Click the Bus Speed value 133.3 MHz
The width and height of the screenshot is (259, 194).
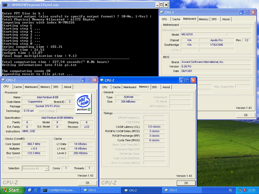(34, 153)
